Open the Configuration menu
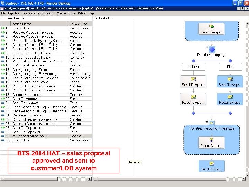The width and height of the screenshot is (249, 187). (46, 13)
